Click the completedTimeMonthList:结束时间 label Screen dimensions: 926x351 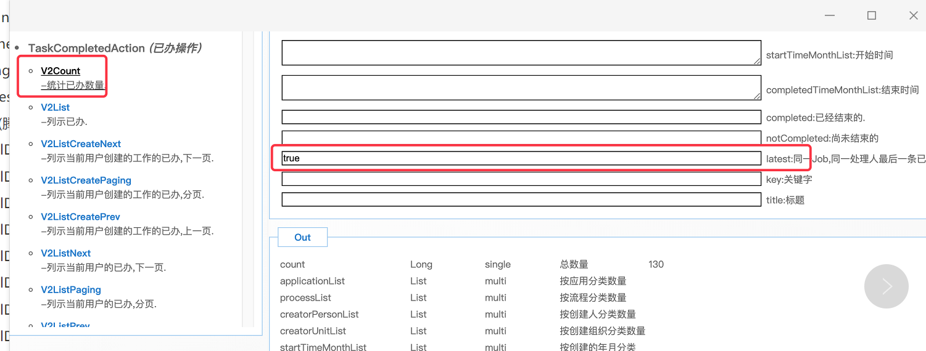(x=842, y=90)
